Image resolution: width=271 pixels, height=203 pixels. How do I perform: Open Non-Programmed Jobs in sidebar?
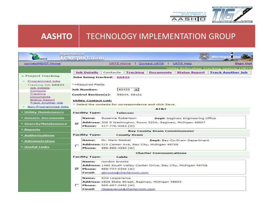pyautogui.click(x=48, y=107)
